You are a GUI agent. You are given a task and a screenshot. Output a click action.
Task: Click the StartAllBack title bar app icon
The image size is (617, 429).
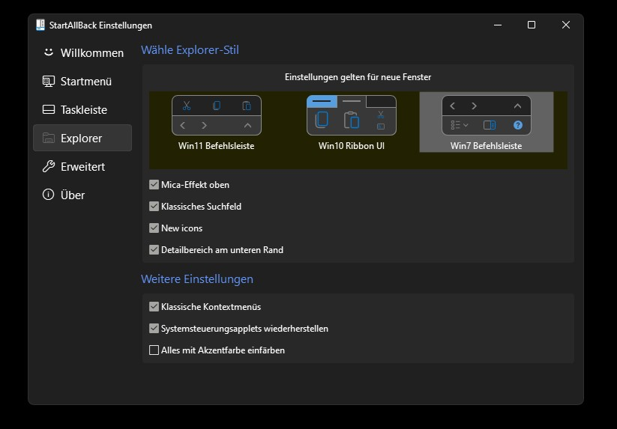40,25
